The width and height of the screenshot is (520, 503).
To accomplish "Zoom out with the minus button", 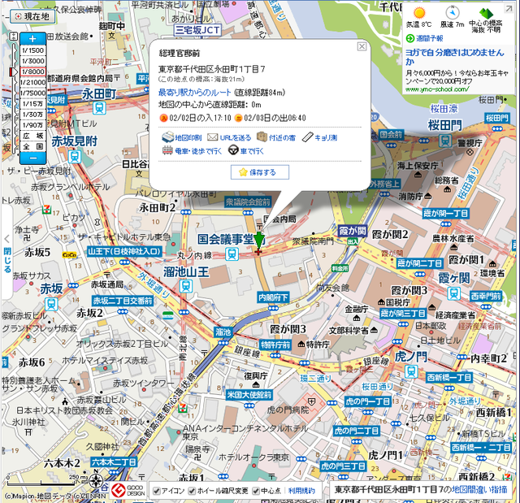I will click(x=32, y=158).
